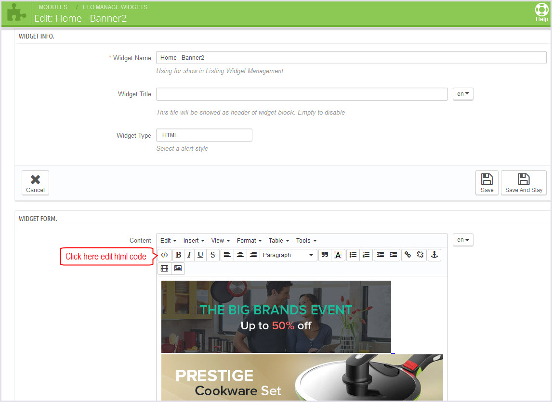This screenshot has height=402, width=552.
Task: Increase indent of the paragraph
Action: pos(394,255)
